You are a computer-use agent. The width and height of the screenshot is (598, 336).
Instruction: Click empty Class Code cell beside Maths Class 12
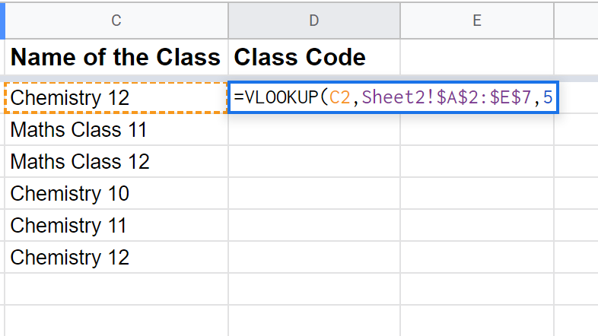[314, 161]
